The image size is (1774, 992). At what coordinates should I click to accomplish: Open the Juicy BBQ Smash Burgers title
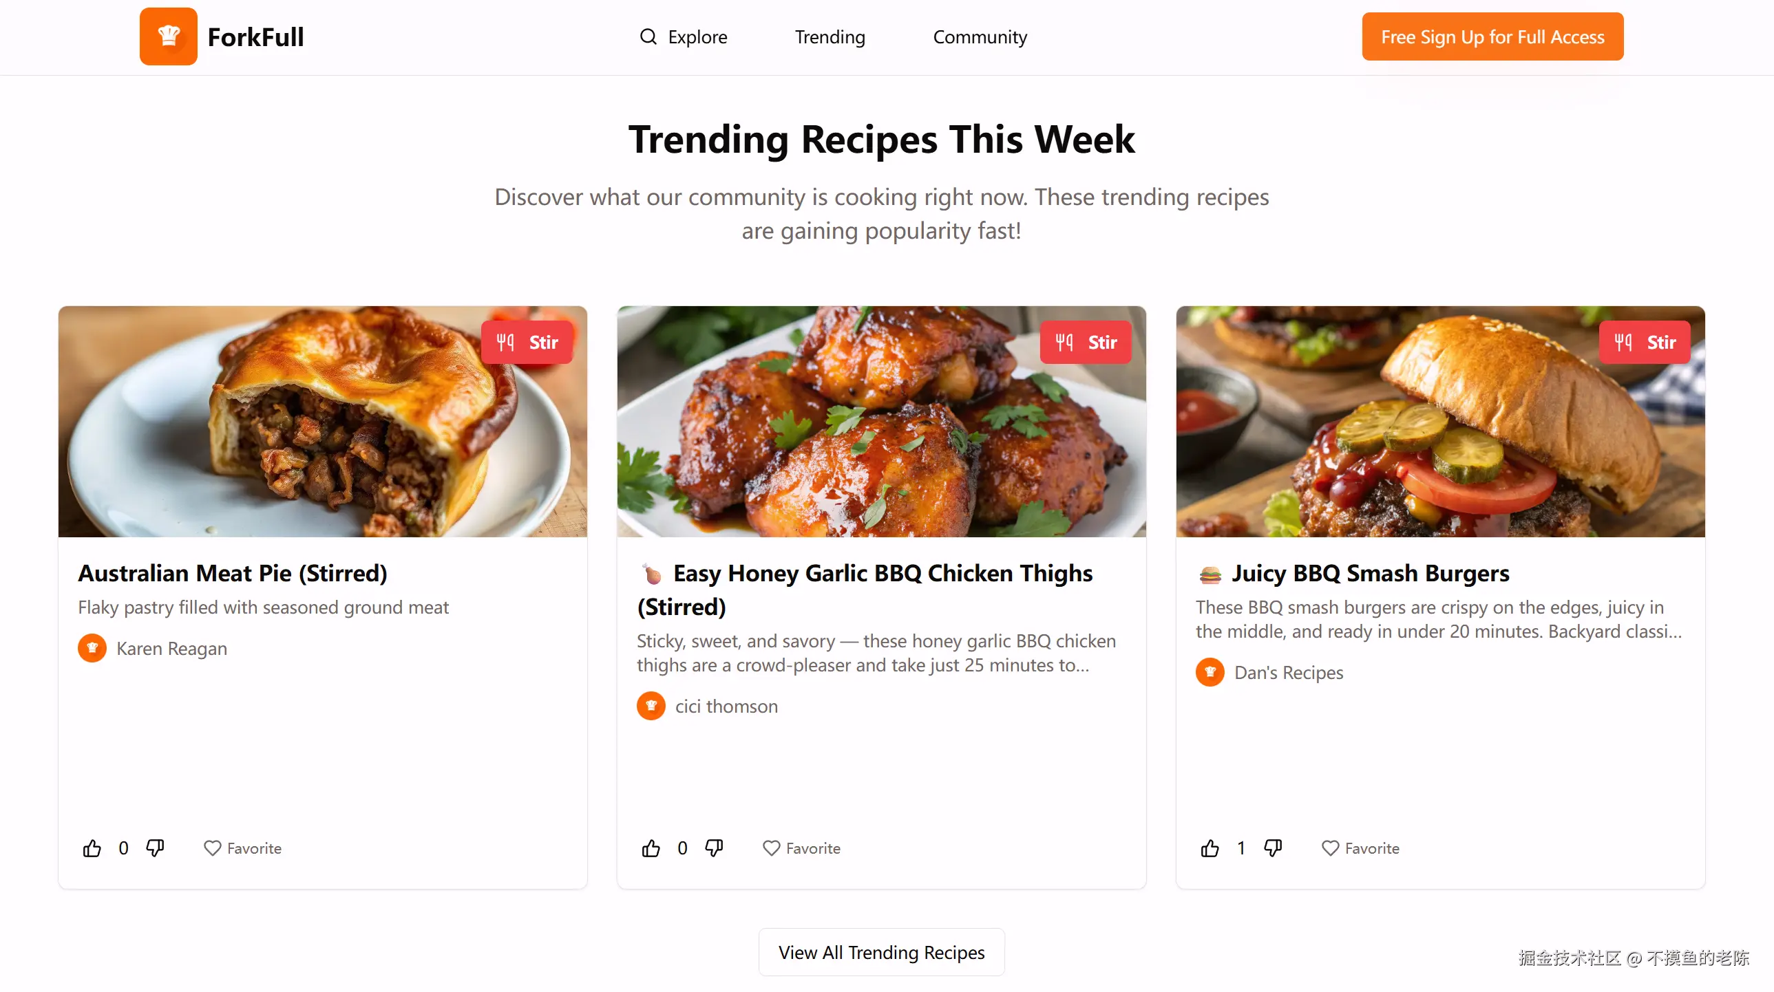tap(1371, 573)
